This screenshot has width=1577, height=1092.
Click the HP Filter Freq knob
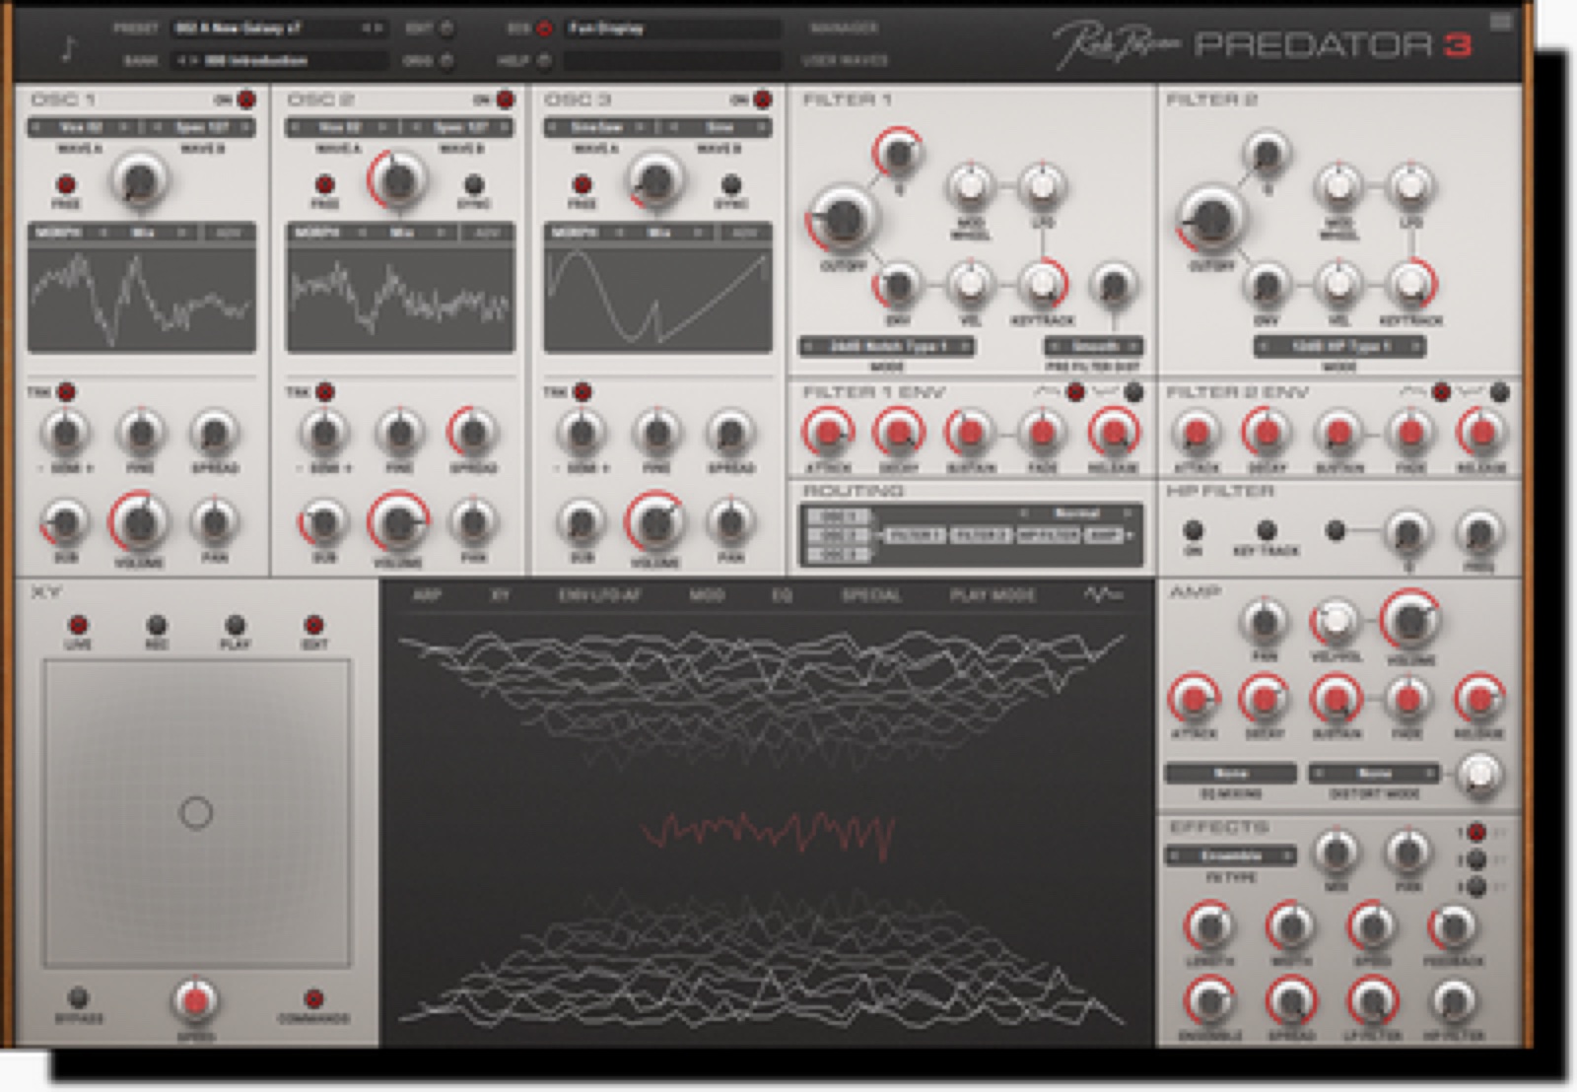click(x=1478, y=533)
